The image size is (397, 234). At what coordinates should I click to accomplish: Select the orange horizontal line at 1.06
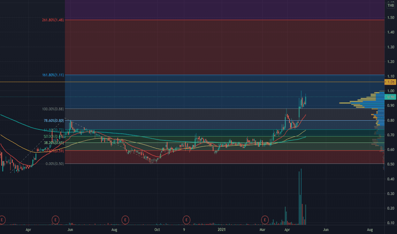point(192,82)
